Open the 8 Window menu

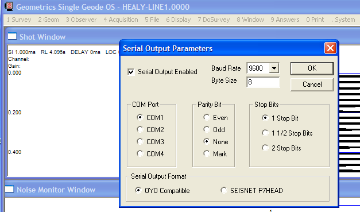pyautogui.click(x=250, y=20)
